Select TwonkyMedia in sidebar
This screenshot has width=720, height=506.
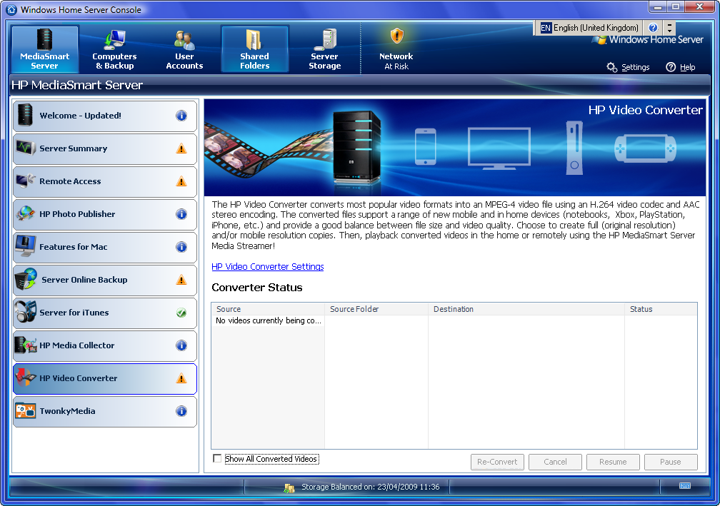coord(105,411)
